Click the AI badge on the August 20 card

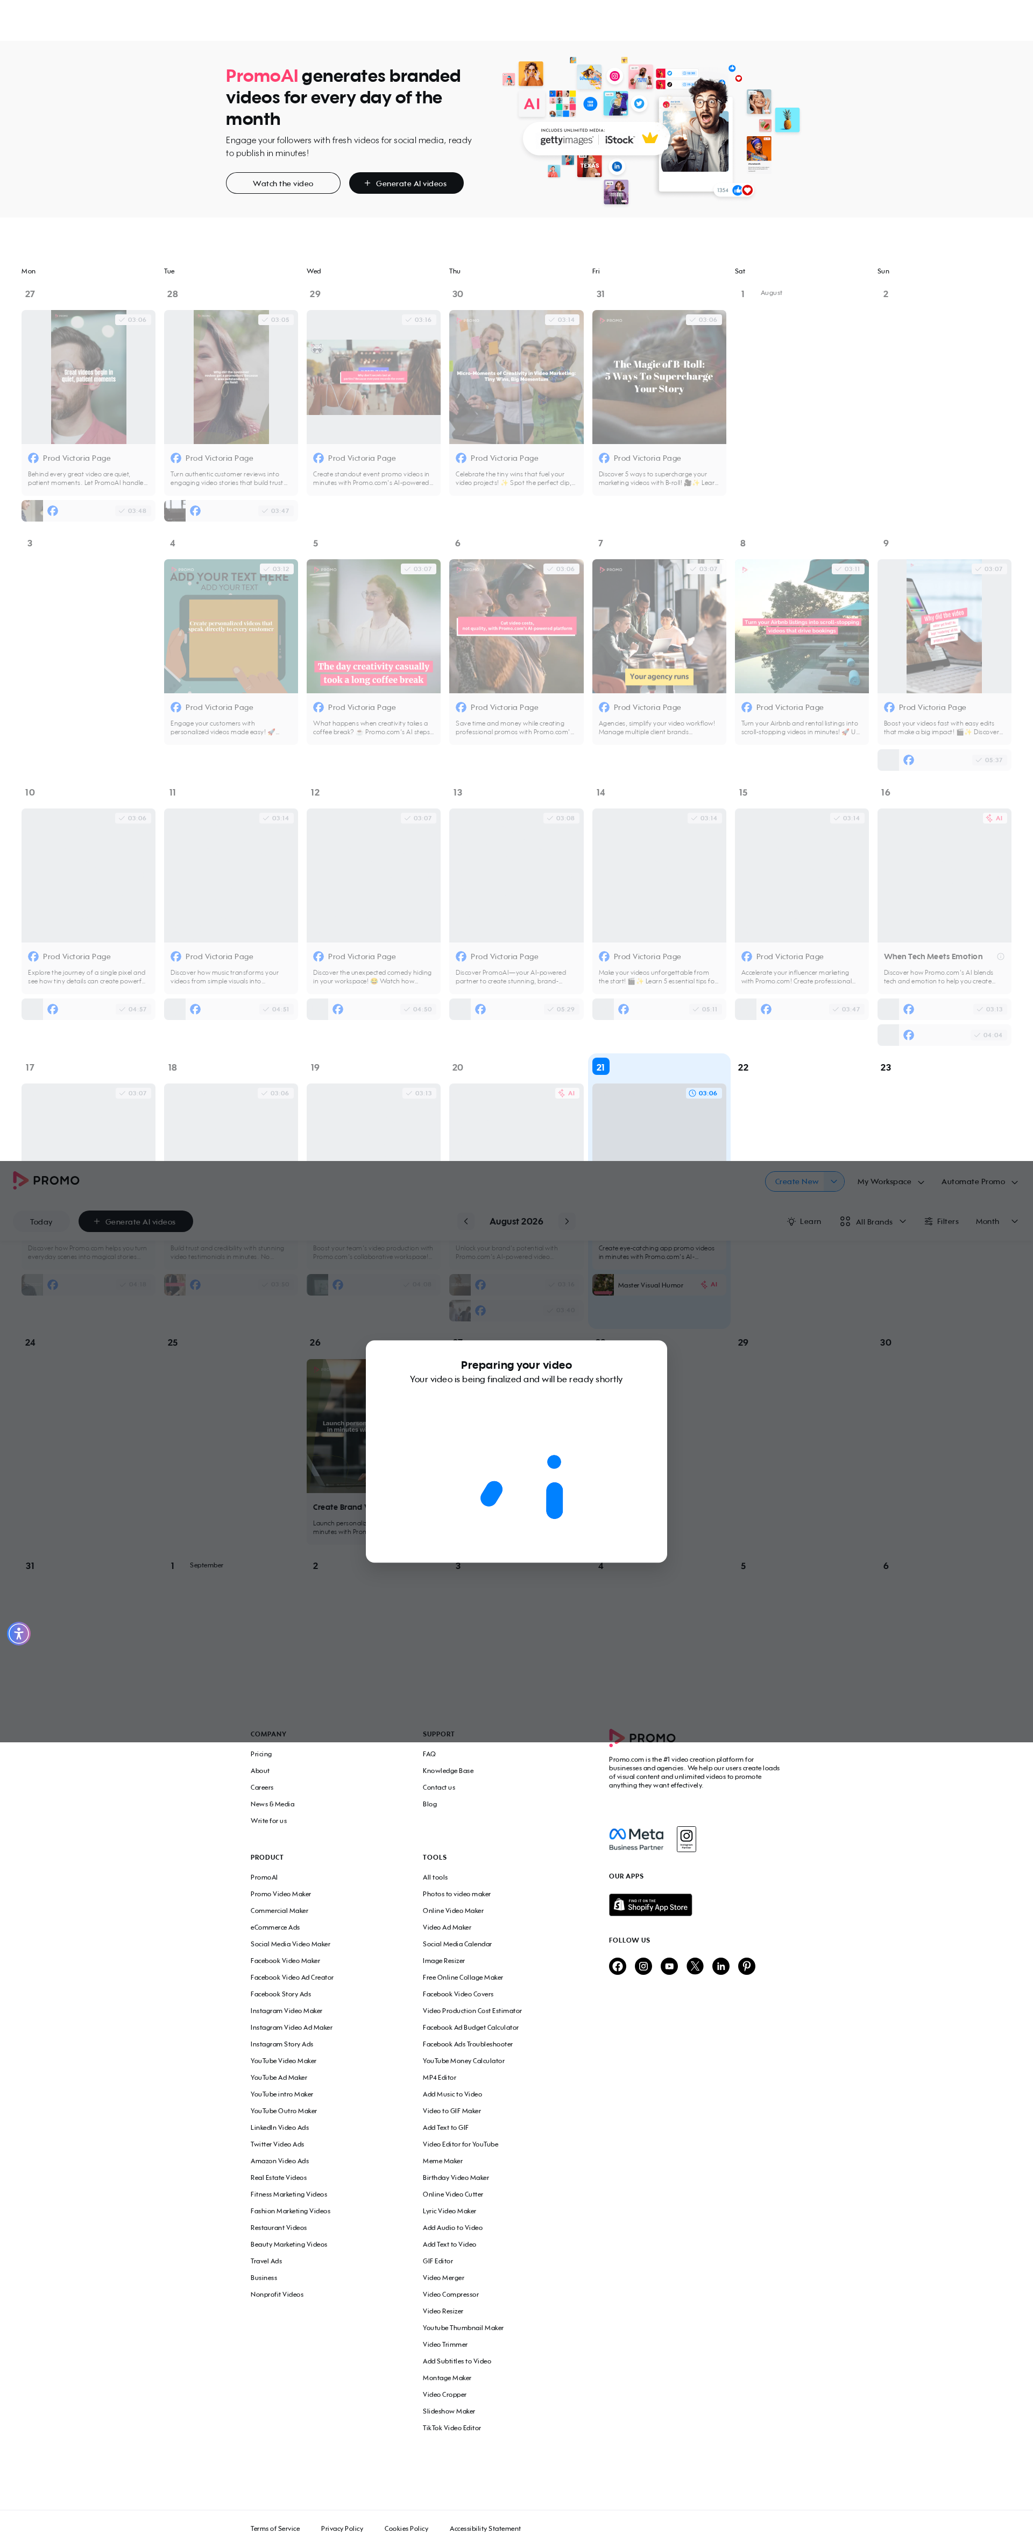567,1093
